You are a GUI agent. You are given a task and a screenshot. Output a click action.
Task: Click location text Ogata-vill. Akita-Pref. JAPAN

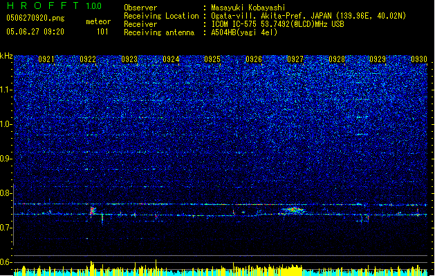pyautogui.click(x=272, y=16)
